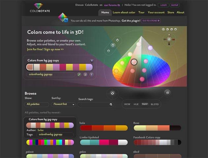Open the Newest first sort dropdown
The width and height of the screenshot is (208, 158).
point(63,104)
